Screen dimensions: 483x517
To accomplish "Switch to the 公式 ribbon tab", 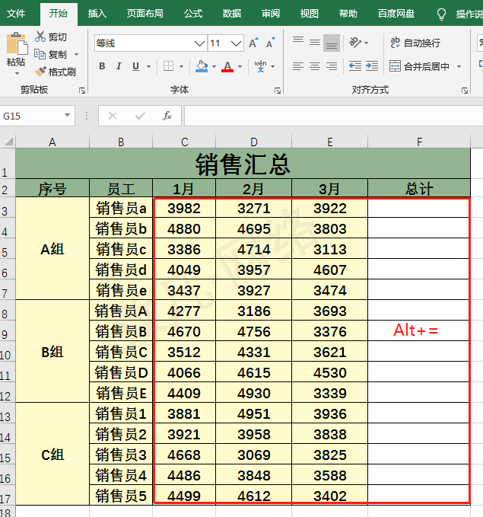I will [192, 14].
